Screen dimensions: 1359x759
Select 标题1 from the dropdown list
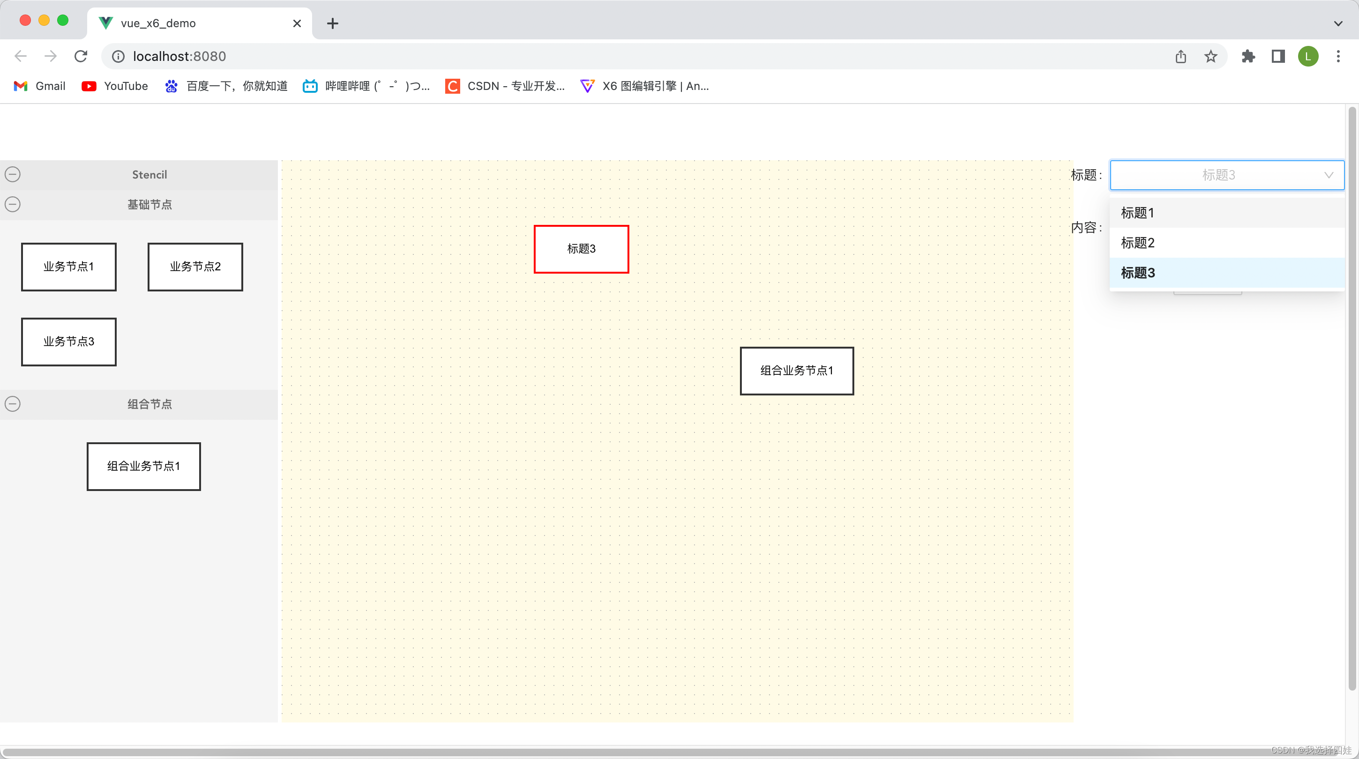pos(1137,213)
